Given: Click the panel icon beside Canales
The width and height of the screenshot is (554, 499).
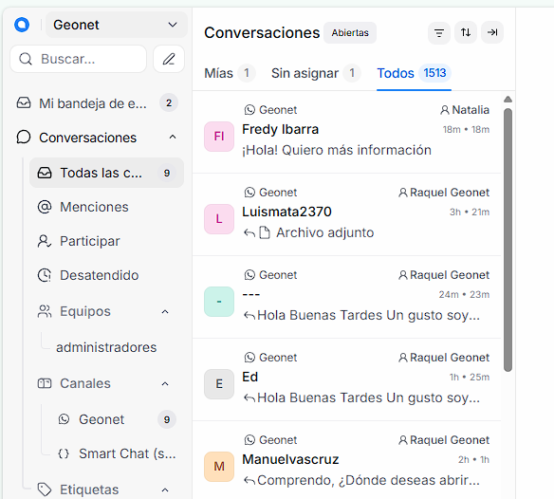Looking at the screenshot, I should tap(45, 383).
